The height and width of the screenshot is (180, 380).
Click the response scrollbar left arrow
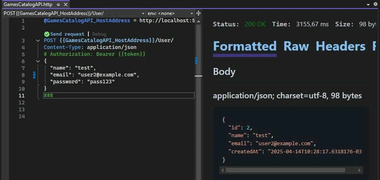(x=223, y=170)
